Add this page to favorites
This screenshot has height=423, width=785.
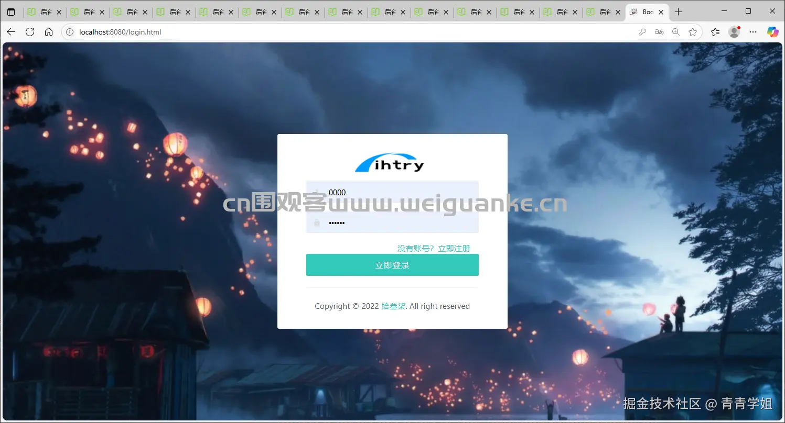(x=693, y=32)
